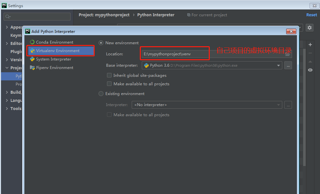Click the minus icon to remove package
Viewport: 320px width, 194px height.
tap(310, 53)
